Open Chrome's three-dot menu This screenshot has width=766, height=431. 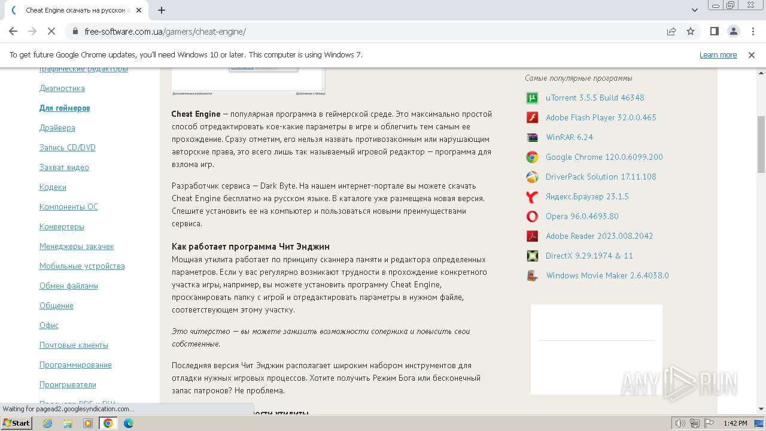coord(753,31)
